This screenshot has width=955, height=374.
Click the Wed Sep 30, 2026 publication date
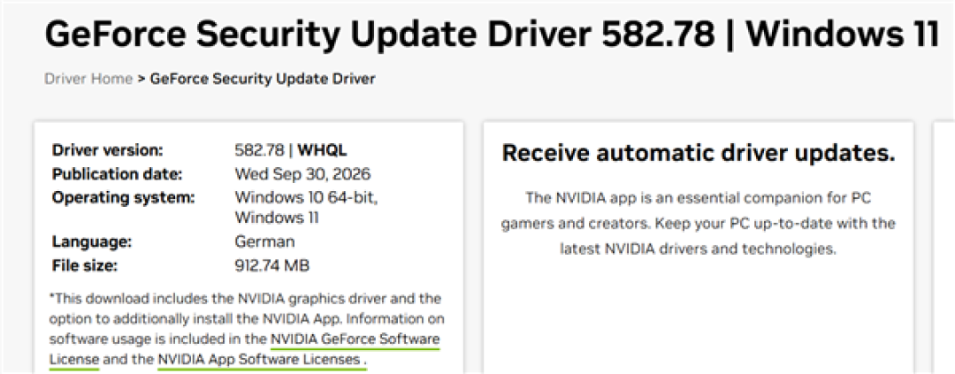tap(302, 174)
